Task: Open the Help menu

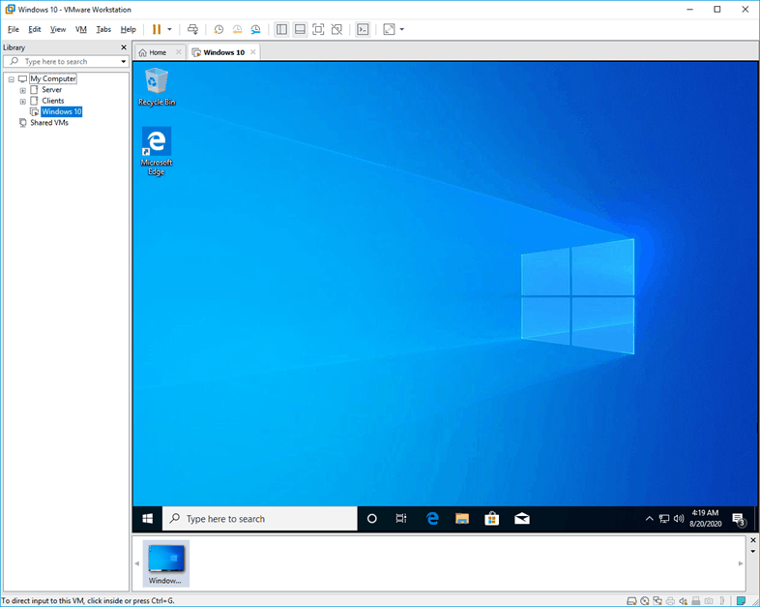Action: (x=128, y=30)
